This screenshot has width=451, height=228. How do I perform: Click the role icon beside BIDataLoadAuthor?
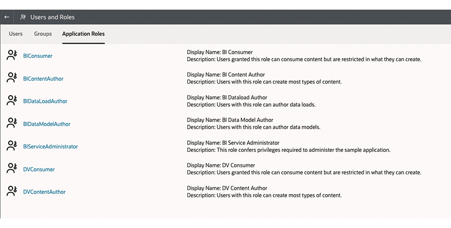point(12,101)
